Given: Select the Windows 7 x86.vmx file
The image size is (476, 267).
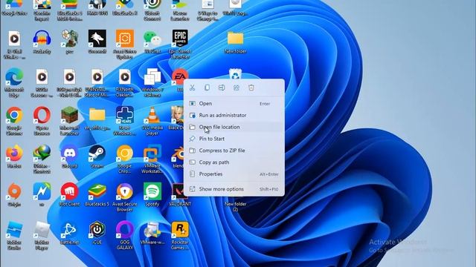Looking at the screenshot, I should pyautogui.click(x=152, y=76).
